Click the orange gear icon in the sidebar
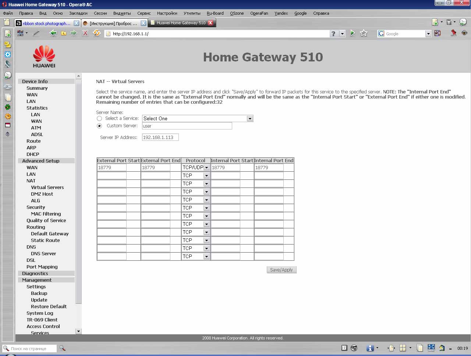This screenshot has height=356, width=471. pyautogui.click(x=7, y=116)
